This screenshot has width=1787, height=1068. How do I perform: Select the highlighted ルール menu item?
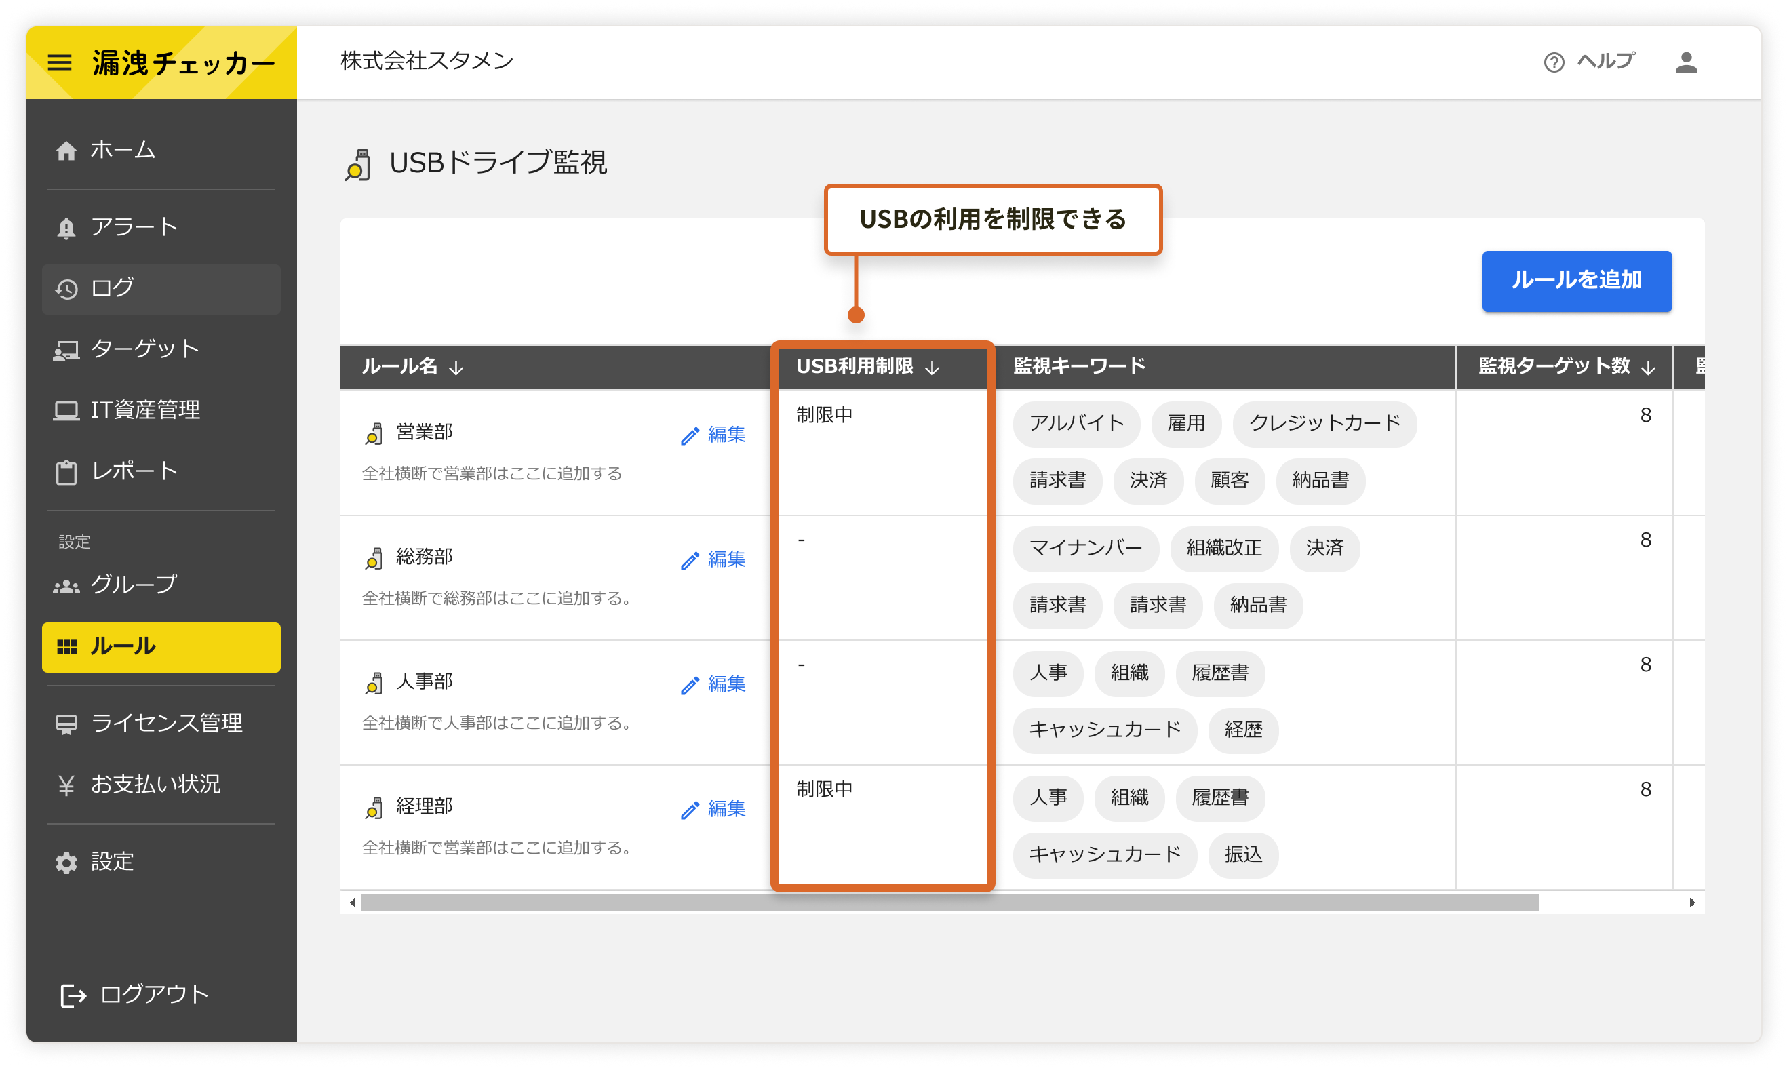161,647
